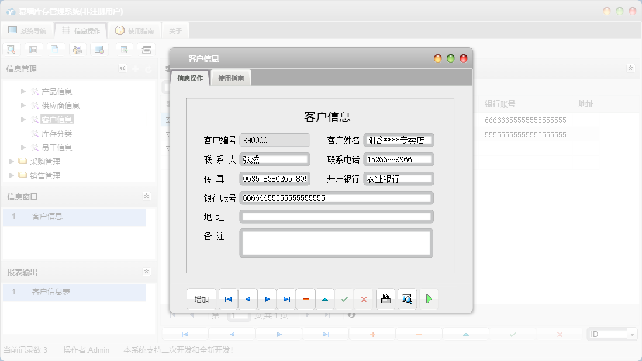
Task: Cancel changes with the red X icon
Action: pos(364,298)
